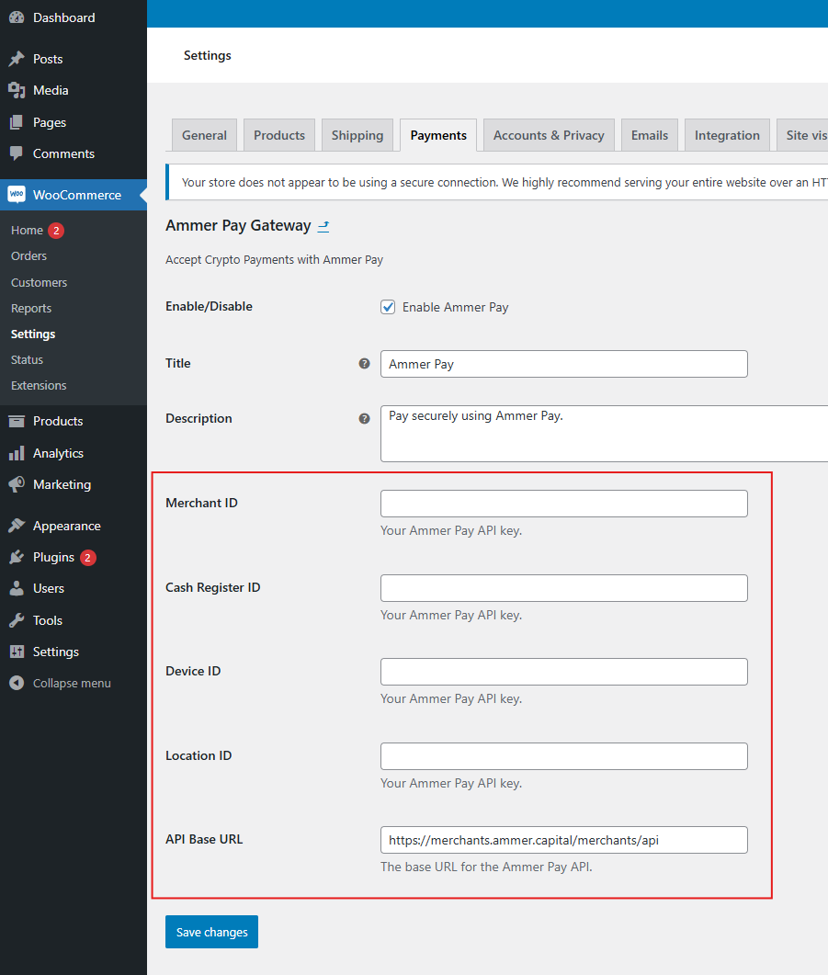Click the return arrow beside Ammer Pay Gateway
This screenshot has width=828, height=975.
pos(323,226)
